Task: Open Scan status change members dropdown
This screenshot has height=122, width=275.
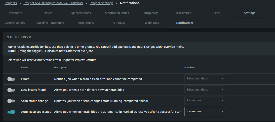Action: tap(205, 101)
